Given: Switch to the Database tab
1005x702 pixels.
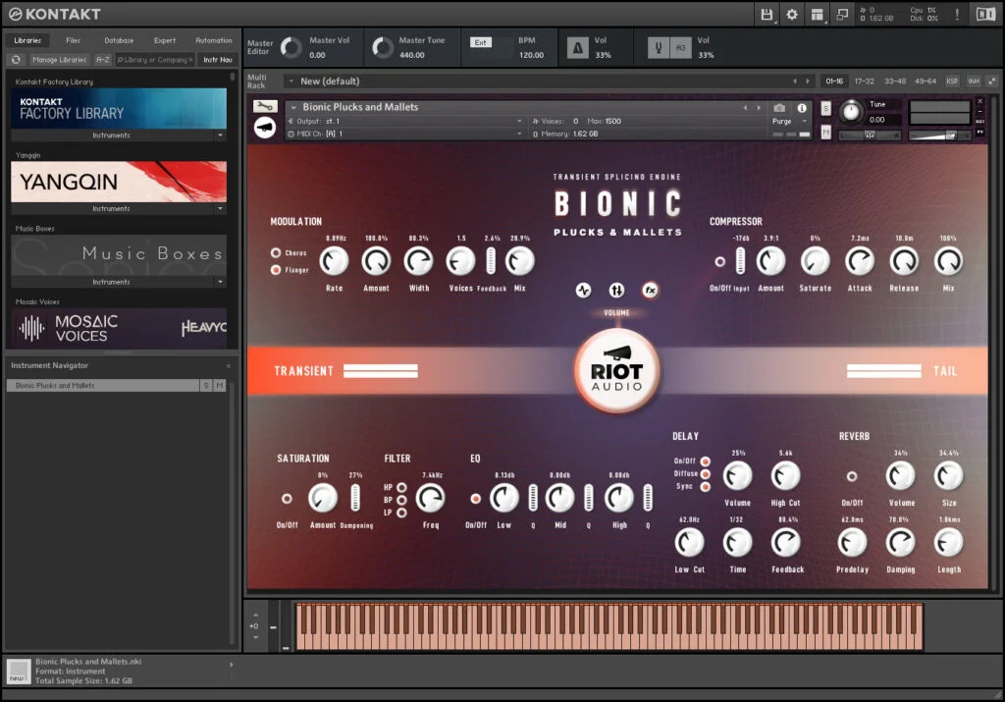Looking at the screenshot, I should pyautogui.click(x=119, y=40).
